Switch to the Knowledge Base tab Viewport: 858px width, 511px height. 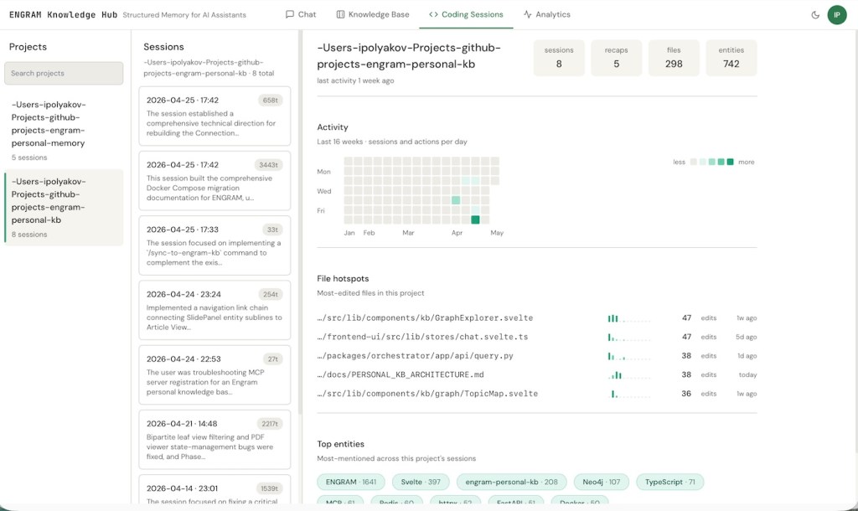[x=373, y=14]
